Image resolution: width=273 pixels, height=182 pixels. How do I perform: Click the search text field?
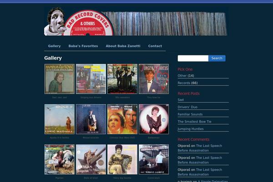[193, 58]
